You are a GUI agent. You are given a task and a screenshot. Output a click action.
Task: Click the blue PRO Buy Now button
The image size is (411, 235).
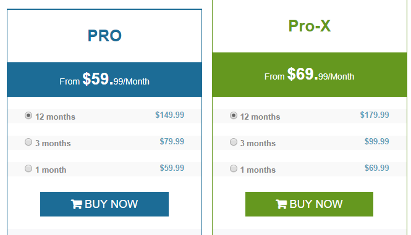point(104,204)
